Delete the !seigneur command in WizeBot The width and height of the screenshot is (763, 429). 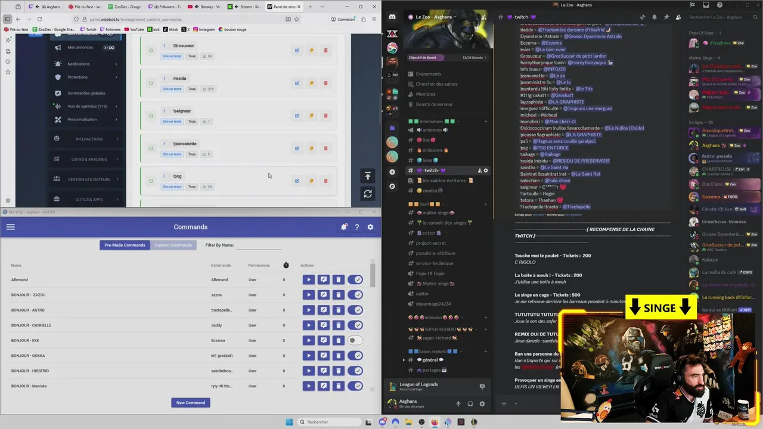point(325,116)
